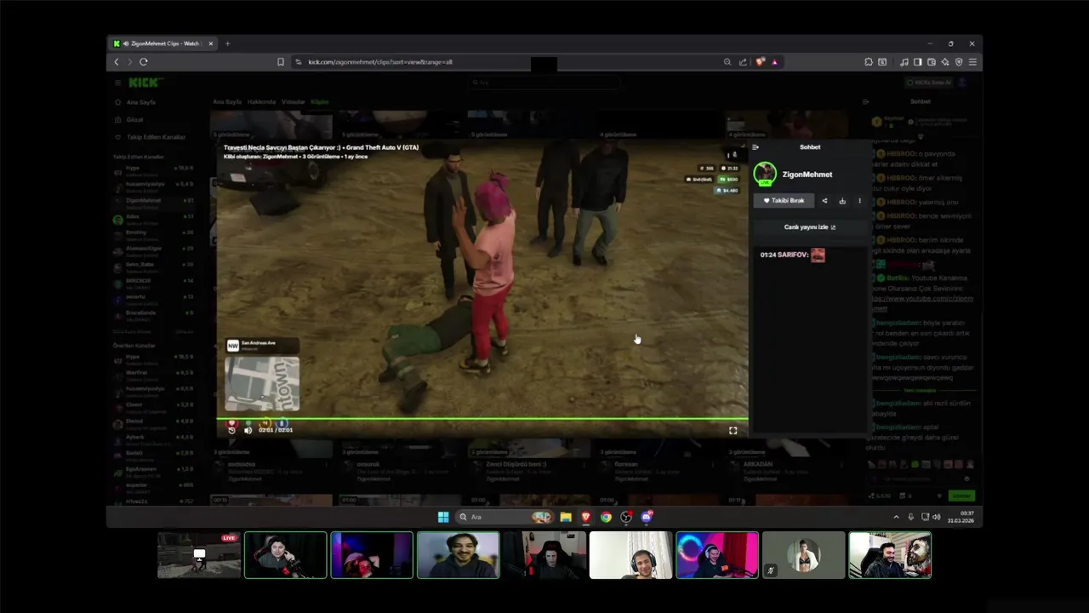The image size is (1089, 613).
Task: Click the Takibi Bırak unfollow button
Action: coord(784,201)
